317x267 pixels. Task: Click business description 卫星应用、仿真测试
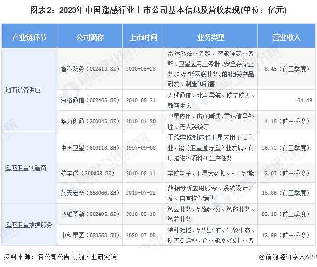click(x=211, y=121)
